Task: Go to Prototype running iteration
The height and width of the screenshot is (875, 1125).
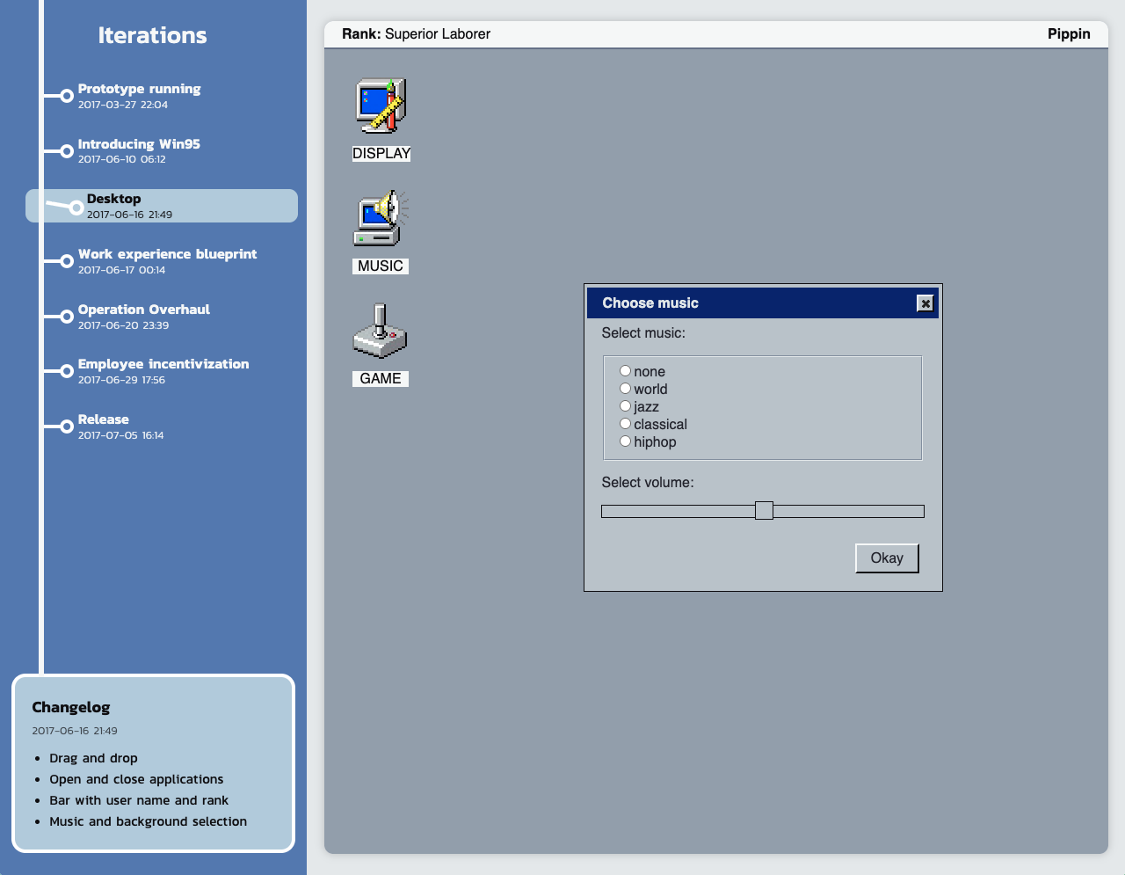Action: 139,89
